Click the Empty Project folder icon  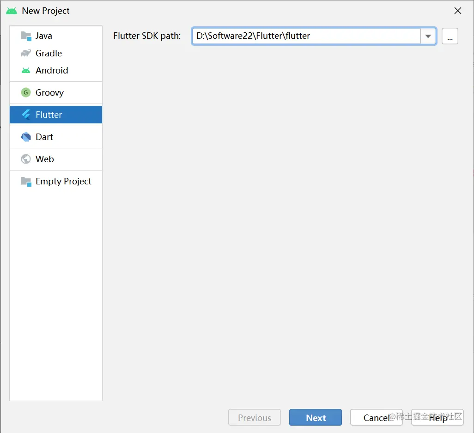[x=26, y=182]
